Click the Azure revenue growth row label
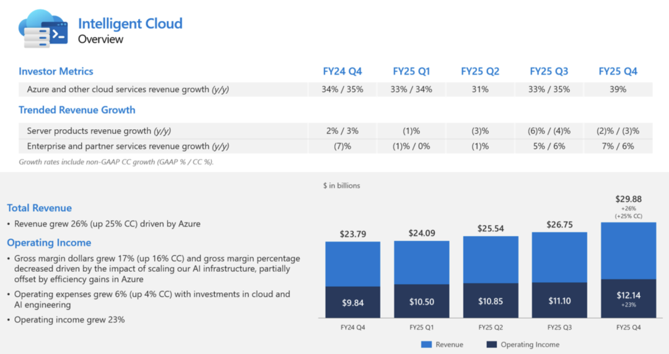The height and width of the screenshot is (354, 669). [128, 90]
